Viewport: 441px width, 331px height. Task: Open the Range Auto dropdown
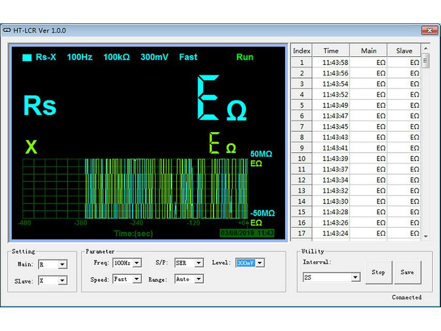(199, 279)
